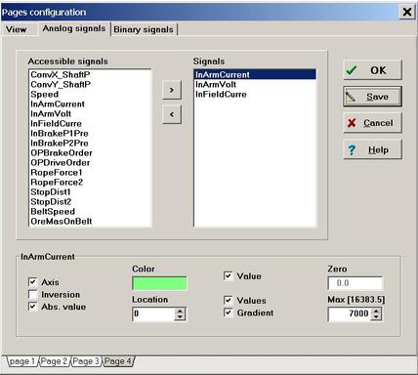Cancel the pages configuration dialog
Screen dimensions: 418x375
tap(372, 123)
